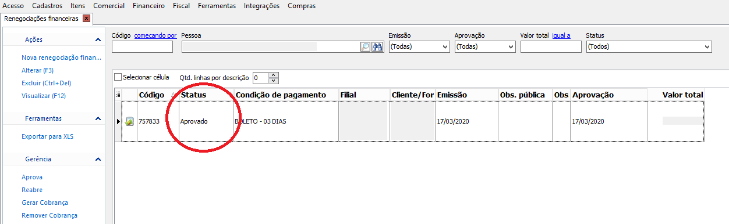Click the Aprova link
The width and height of the screenshot is (729, 224).
[x=32, y=177]
